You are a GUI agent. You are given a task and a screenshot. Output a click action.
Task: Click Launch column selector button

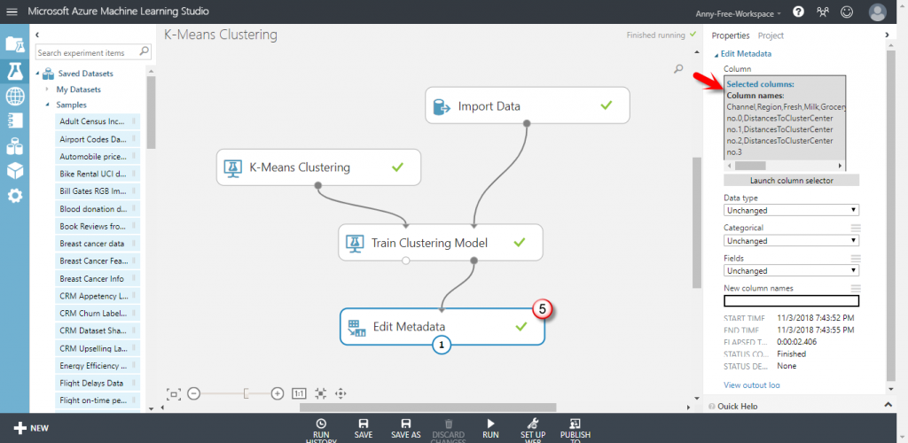[791, 181]
